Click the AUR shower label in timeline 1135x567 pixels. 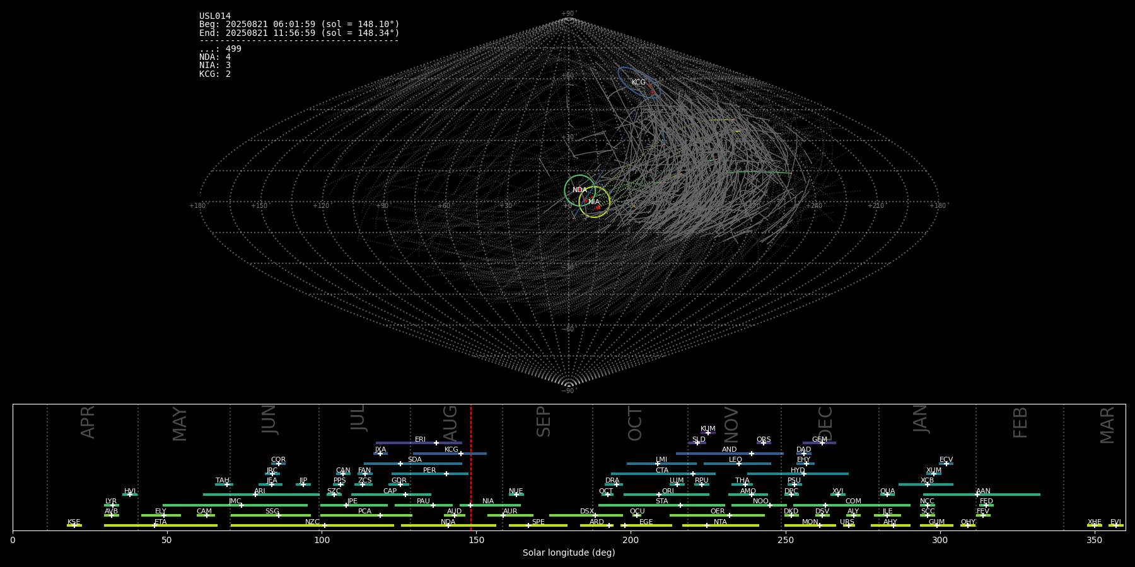pyautogui.click(x=510, y=512)
